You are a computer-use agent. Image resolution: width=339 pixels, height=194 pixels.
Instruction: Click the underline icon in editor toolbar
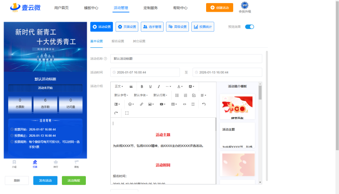151,86
